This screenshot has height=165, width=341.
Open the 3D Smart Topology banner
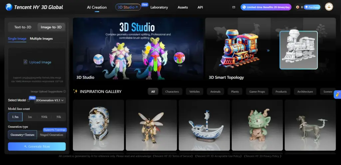click(270, 49)
